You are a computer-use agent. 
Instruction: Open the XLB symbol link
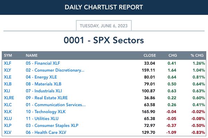click(8, 84)
